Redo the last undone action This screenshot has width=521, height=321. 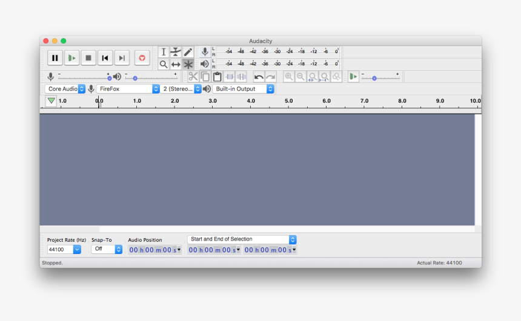click(271, 77)
